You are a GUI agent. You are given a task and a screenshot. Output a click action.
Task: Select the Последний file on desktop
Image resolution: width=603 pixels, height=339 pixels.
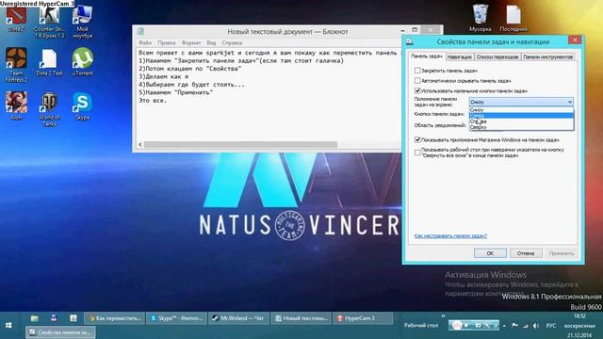513,18
